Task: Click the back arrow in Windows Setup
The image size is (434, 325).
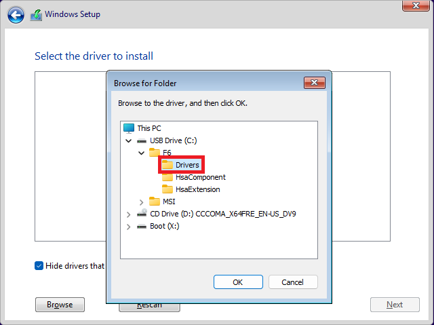Action: 16,15
